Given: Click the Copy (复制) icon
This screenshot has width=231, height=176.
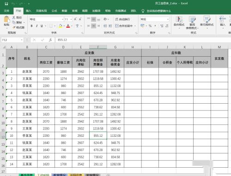Looking at the screenshot, I should (14, 23).
